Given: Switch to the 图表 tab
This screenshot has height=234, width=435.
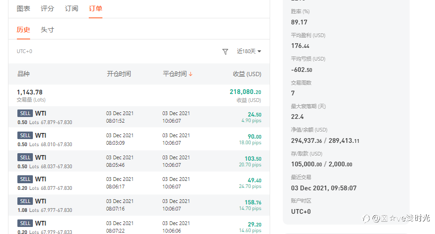Looking at the screenshot, I should 23,8.
